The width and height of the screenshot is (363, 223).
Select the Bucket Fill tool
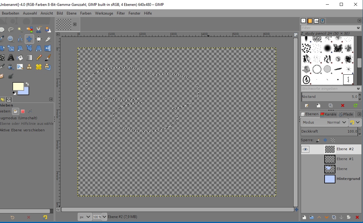pos(20,57)
